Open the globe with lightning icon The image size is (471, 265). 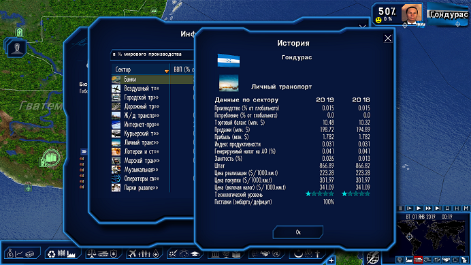pyautogui.click(x=373, y=258)
